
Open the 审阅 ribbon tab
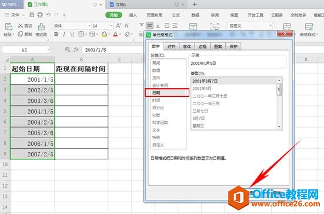(x=215, y=15)
